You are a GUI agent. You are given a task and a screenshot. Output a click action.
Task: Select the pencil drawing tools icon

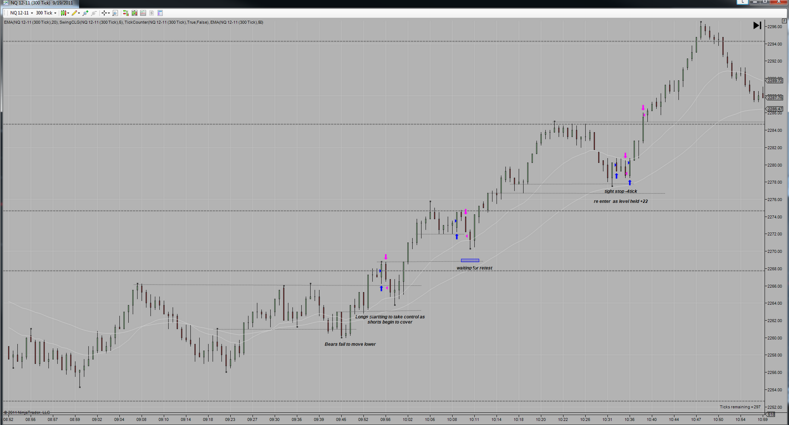point(74,13)
